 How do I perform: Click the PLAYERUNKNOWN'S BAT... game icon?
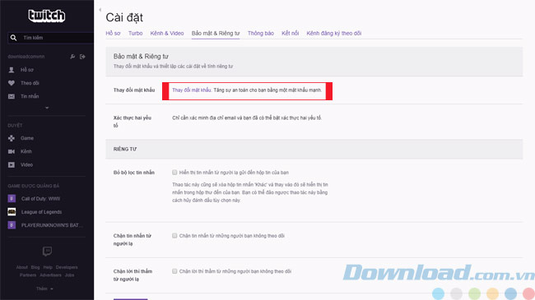pos(12,225)
